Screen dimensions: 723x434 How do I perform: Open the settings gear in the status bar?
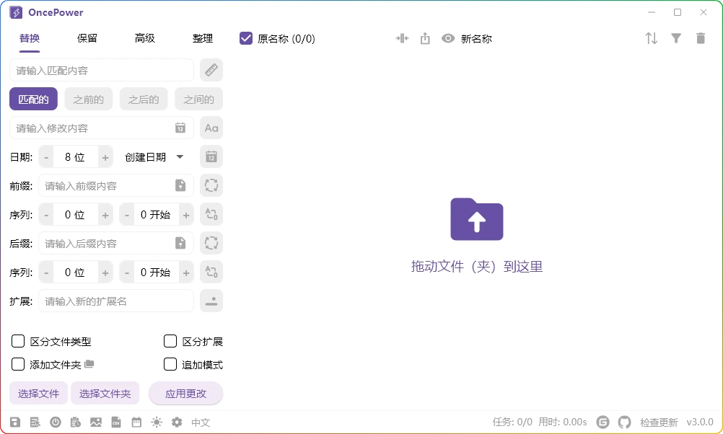click(177, 422)
